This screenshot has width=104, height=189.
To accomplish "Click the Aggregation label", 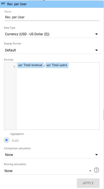I will pos(17,134).
